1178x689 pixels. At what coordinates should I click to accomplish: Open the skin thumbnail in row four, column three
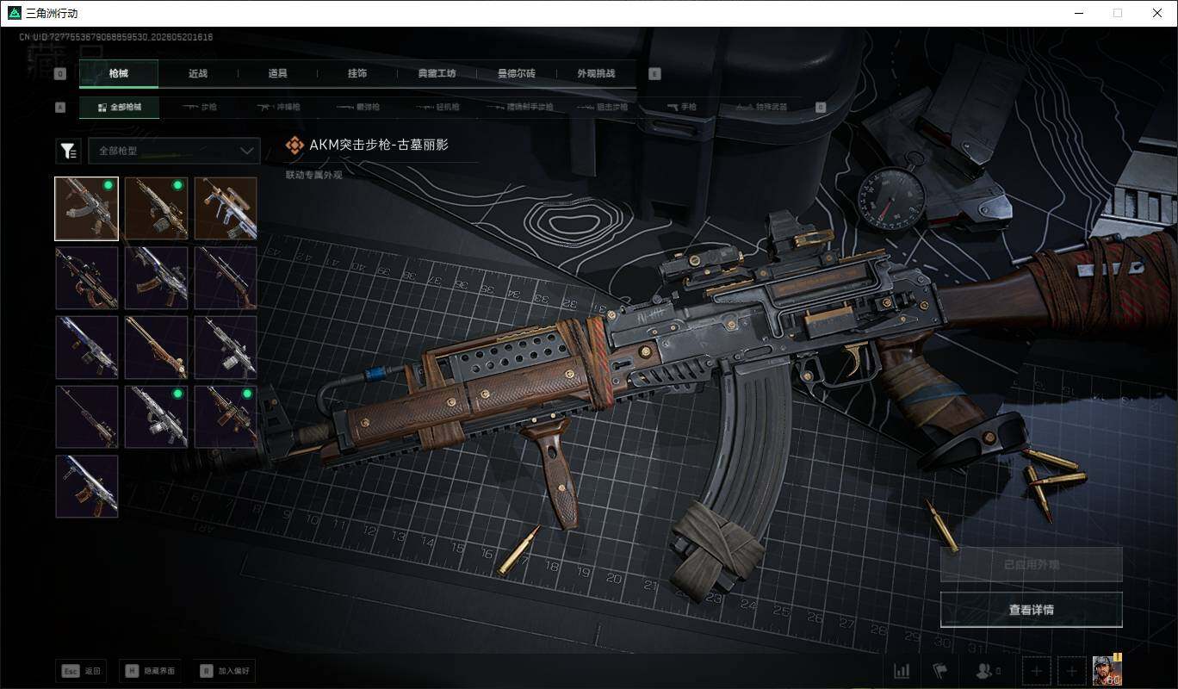point(226,417)
